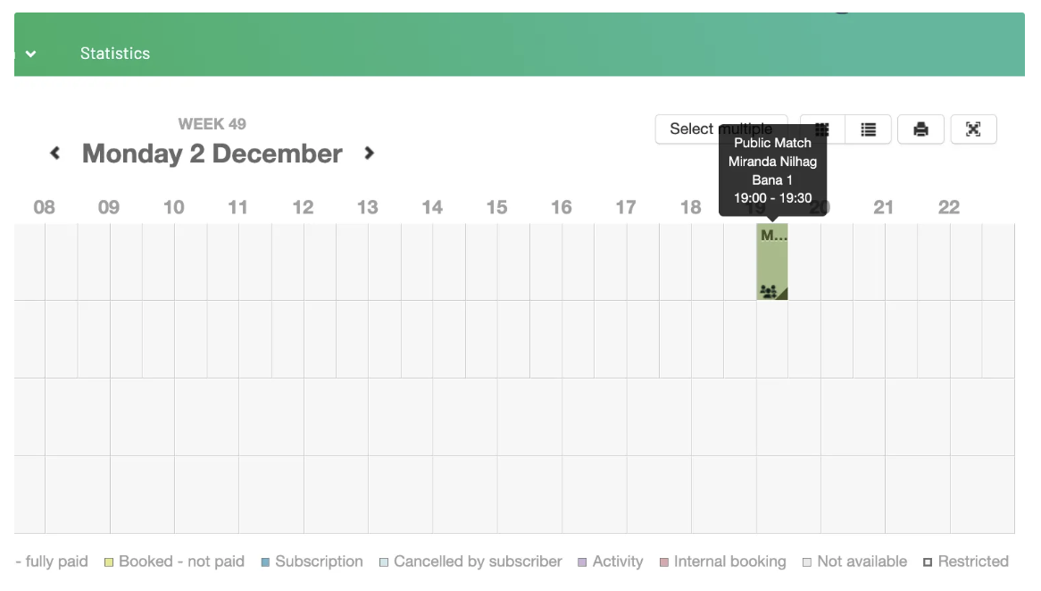Click the Internal booking legend swatch
The height and width of the screenshot is (591, 1041).
664,562
